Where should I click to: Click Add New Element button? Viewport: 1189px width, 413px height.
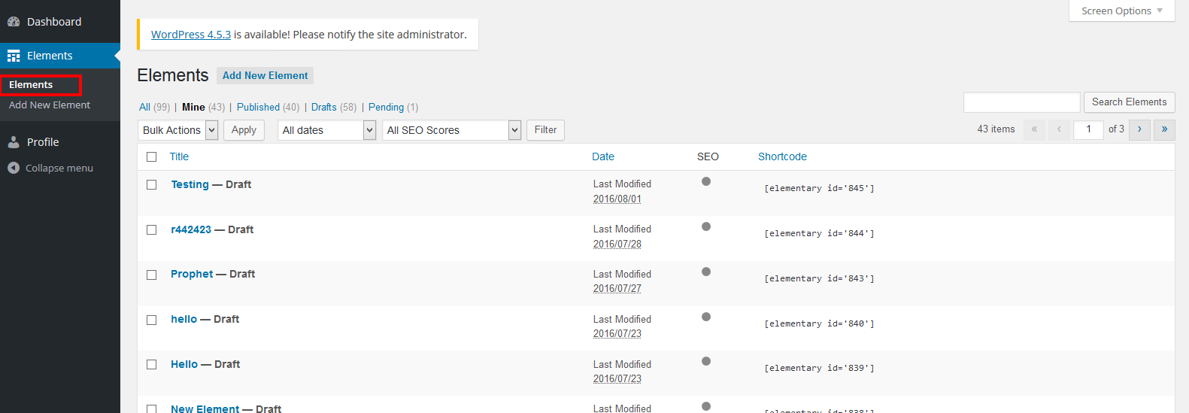[x=265, y=75]
